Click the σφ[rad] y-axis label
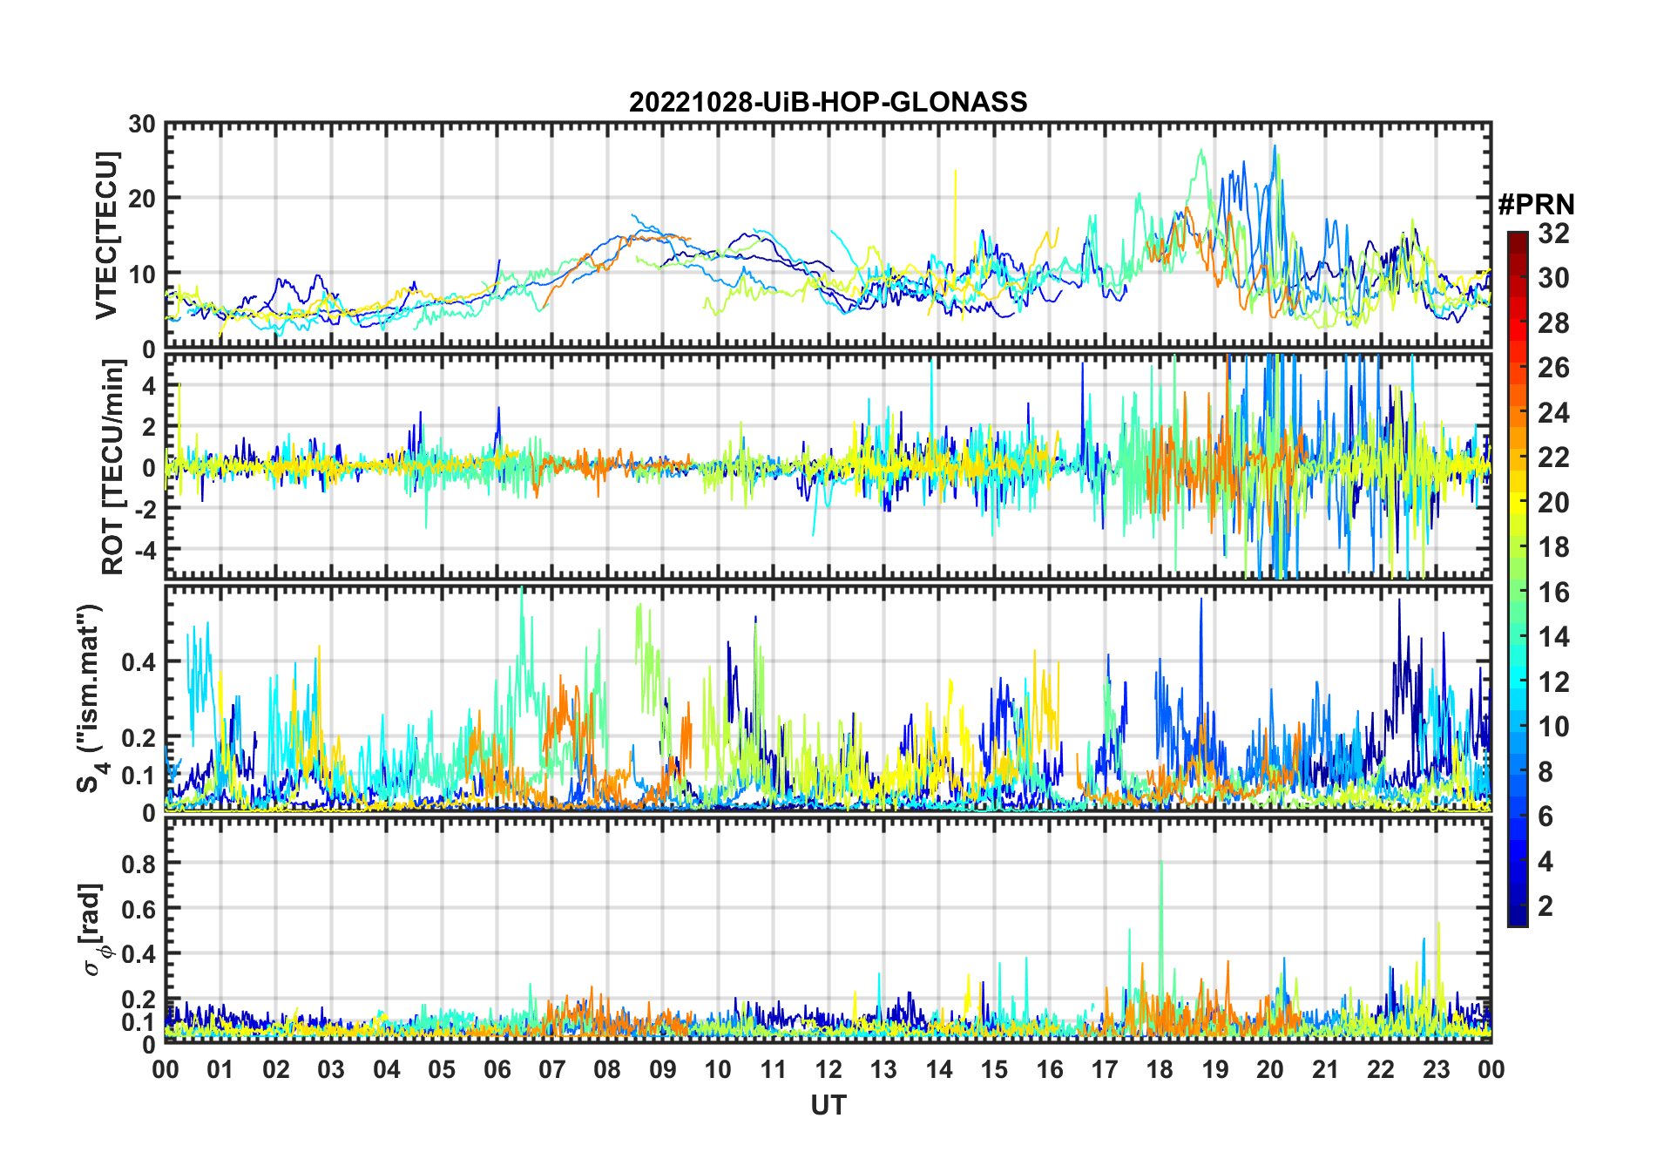Image resolution: width=1657 pixels, height=1159 pixels. [93, 929]
